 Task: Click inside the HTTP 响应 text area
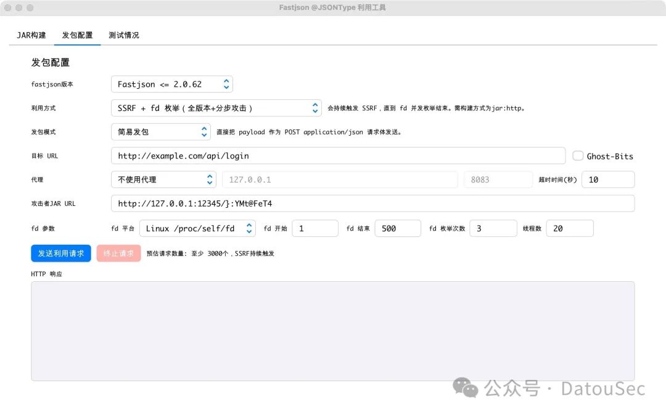[x=332, y=331]
